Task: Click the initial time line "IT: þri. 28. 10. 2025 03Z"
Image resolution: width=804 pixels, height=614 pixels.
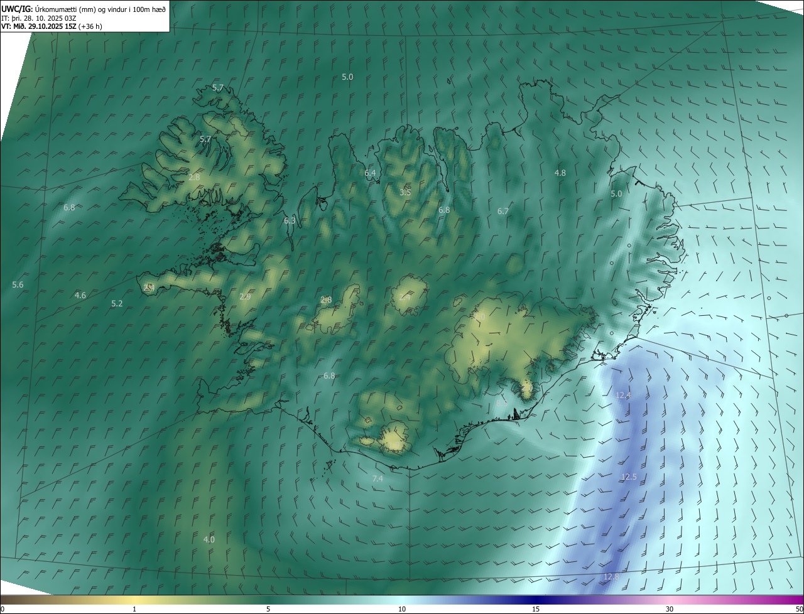Action: (38, 18)
